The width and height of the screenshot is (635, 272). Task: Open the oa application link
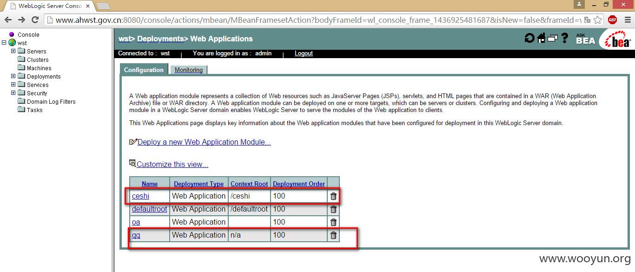tap(136, 222)
